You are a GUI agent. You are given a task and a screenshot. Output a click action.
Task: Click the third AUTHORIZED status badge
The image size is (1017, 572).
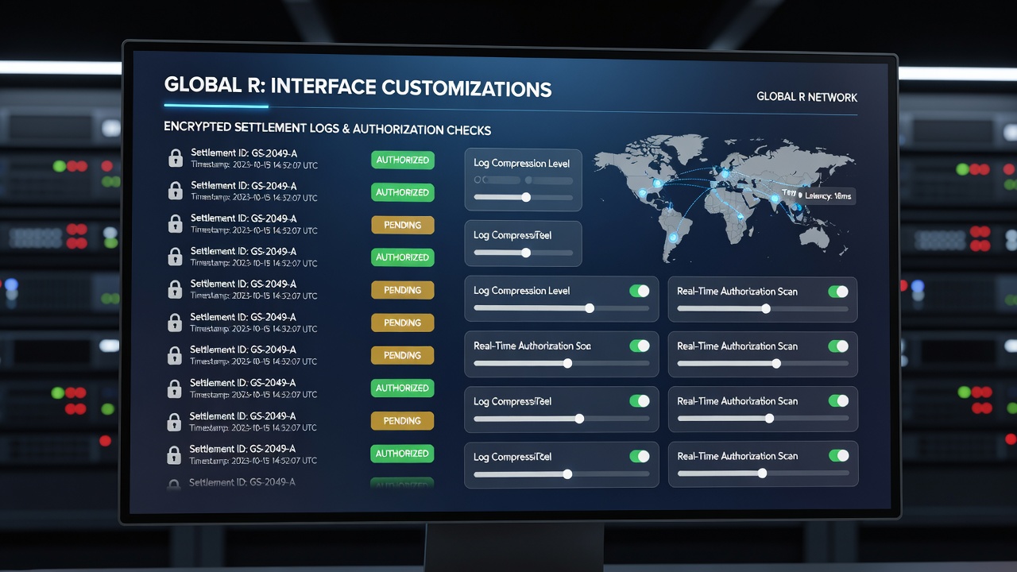click(403, 257)
